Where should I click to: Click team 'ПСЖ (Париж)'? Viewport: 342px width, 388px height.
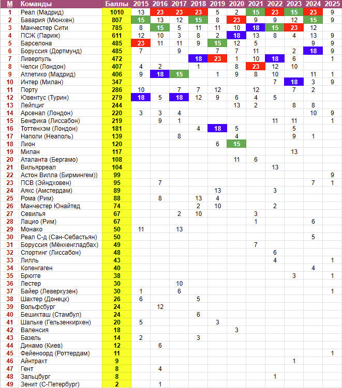pyautogui.click(x=40, y=36)
